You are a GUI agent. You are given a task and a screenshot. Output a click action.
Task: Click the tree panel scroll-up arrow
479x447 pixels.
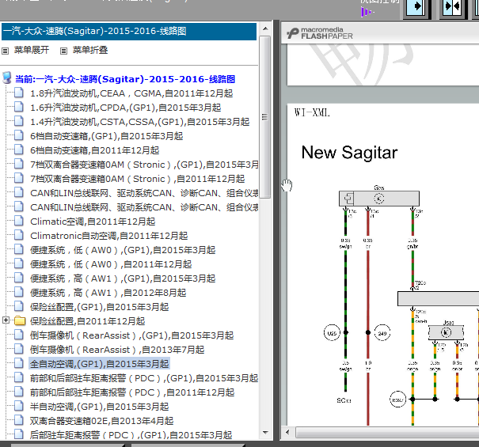[265, 28]
